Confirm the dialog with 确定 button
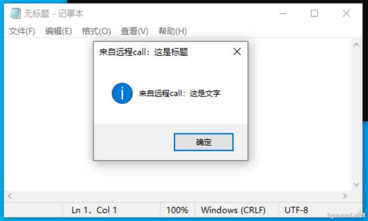Viewport: 368px width, 221px height. click(203, 142)
